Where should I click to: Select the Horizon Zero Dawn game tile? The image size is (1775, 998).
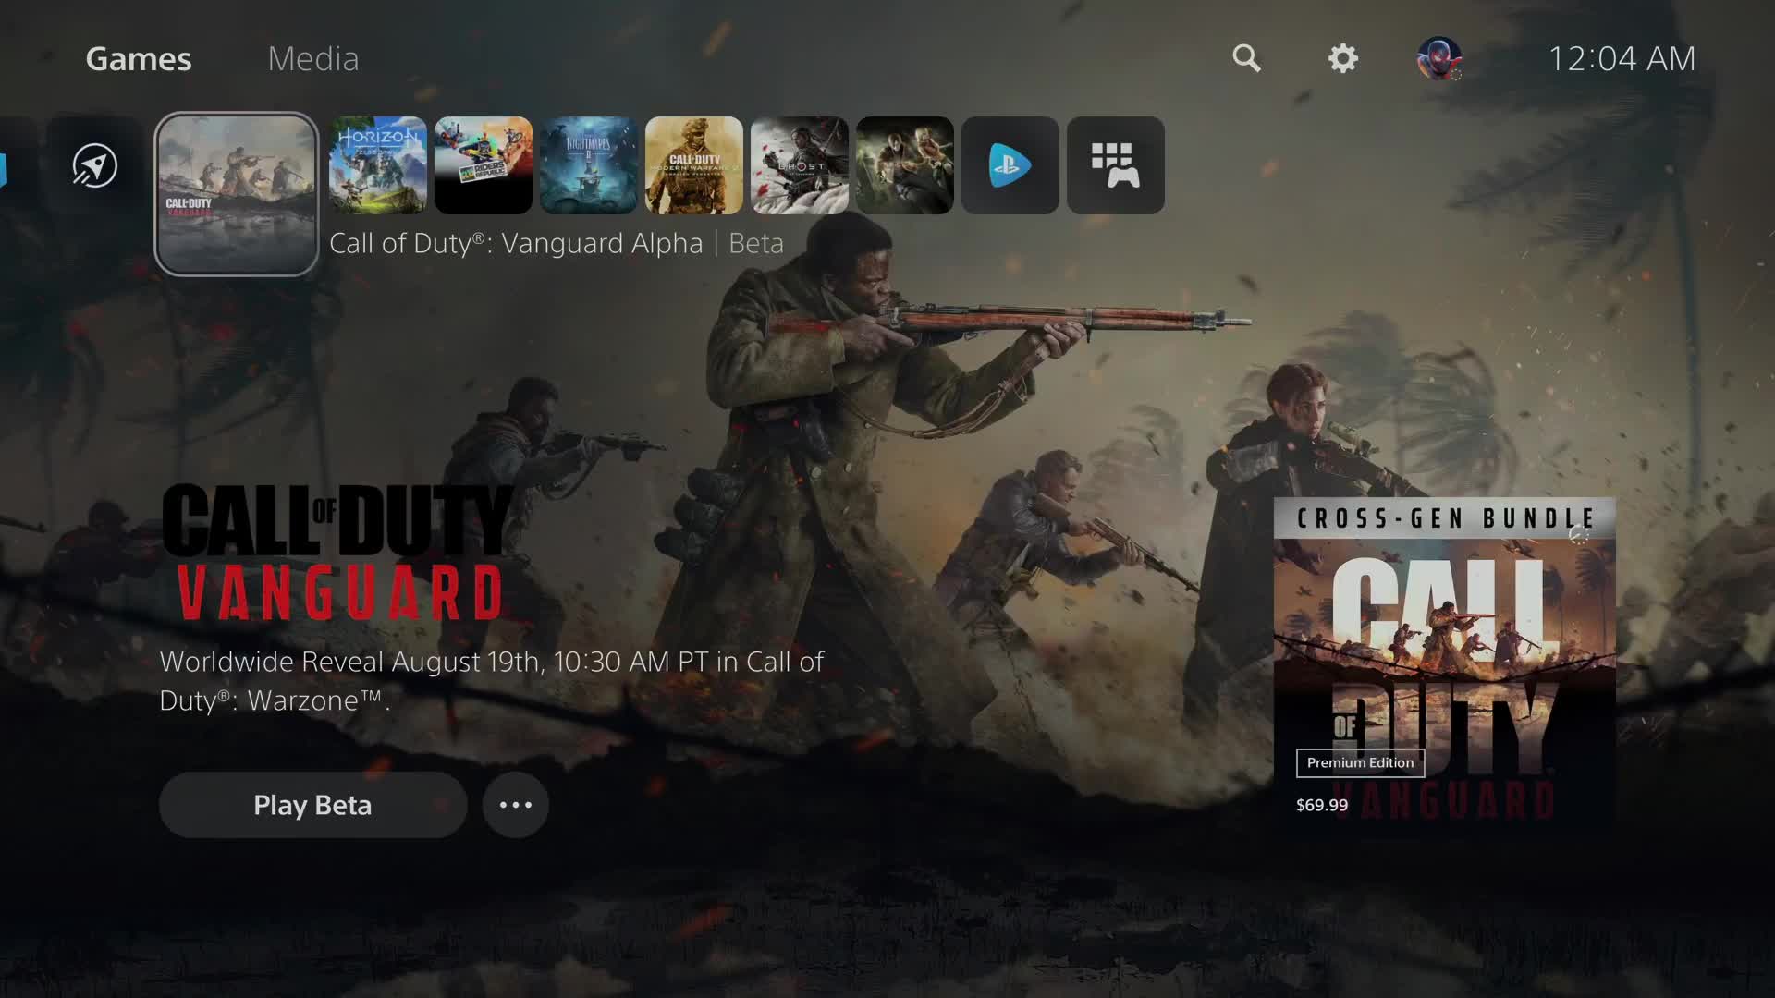(377, 165)
